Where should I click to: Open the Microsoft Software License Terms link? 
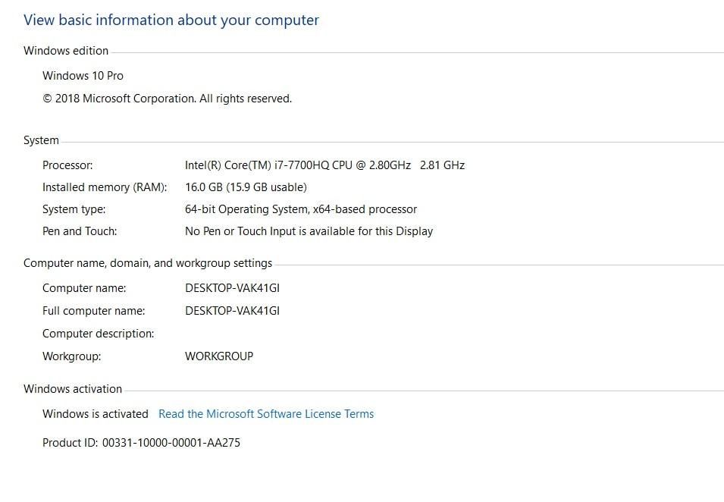[x=265, y=414]
